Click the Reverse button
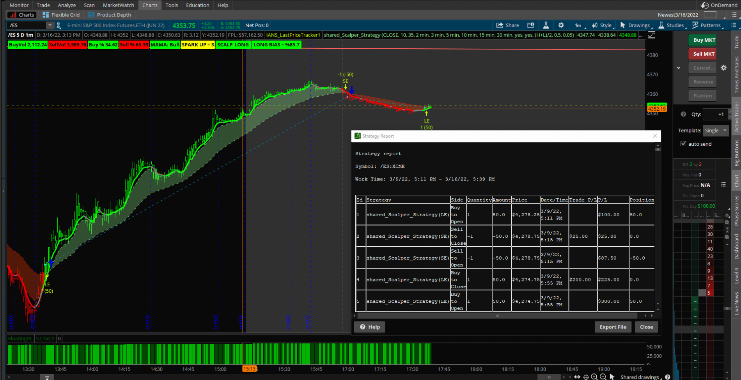This screenshot has width=741, height=380. pos(702,82)
